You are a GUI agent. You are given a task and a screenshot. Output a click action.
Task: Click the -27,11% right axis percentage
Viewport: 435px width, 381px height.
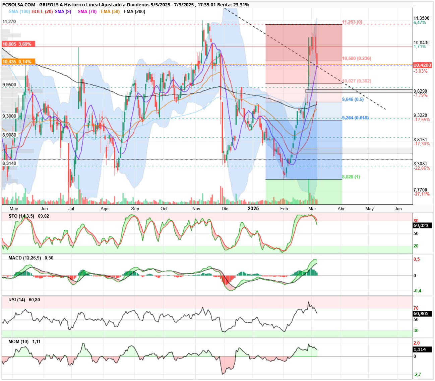(422, 194)
